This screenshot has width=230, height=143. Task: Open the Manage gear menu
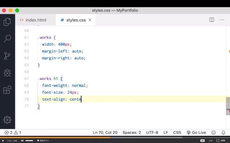(7, 120)
